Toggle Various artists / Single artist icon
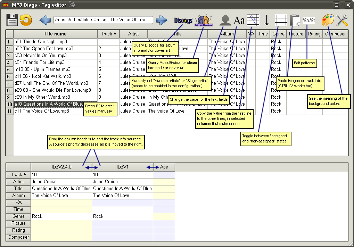The image size is (354, 247). click(225, 20)
